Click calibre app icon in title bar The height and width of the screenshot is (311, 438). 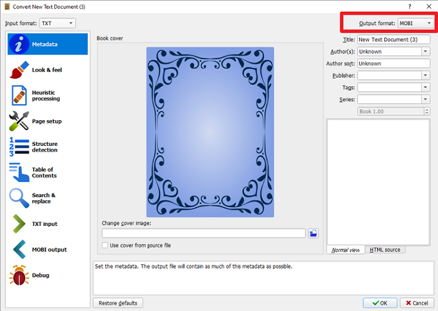[8, 6]
